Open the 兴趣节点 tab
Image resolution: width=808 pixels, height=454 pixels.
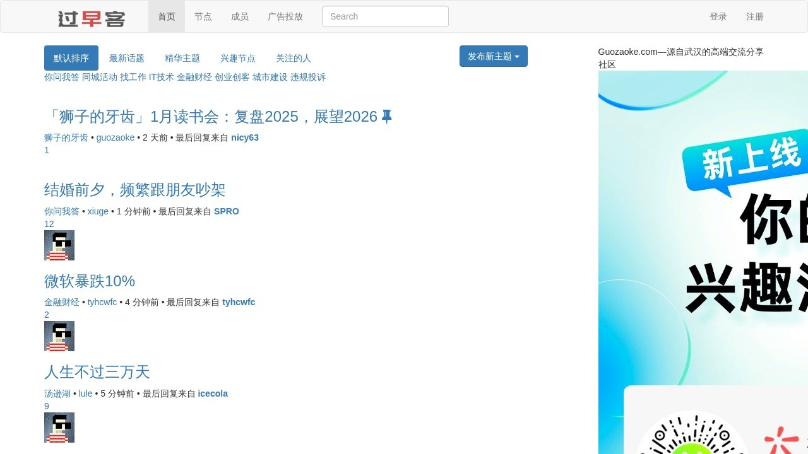(x=238, y=58)
